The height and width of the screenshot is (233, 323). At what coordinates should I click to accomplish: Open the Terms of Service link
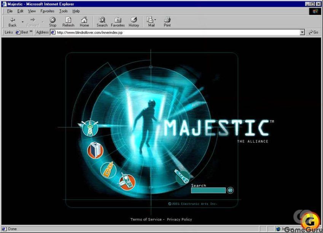tap(146, 219)
